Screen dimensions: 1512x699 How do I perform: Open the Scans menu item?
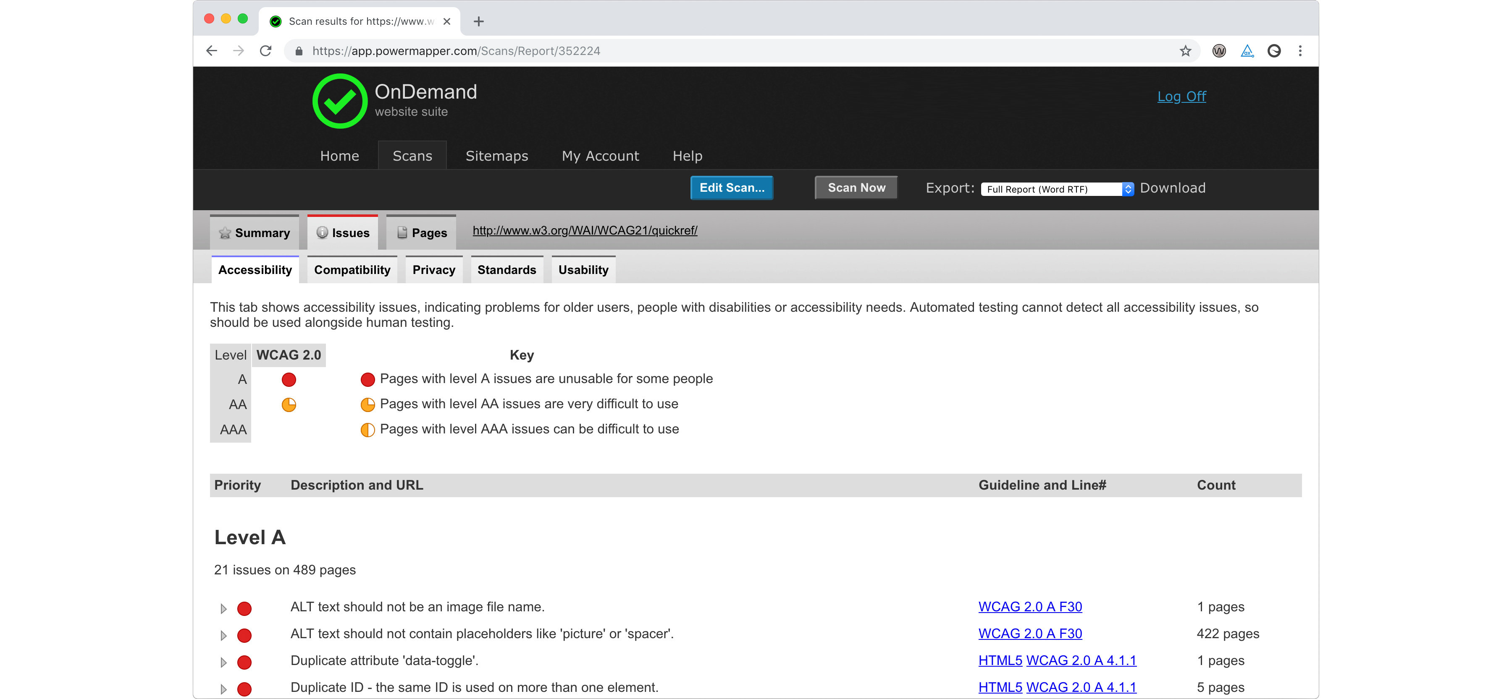(412, 155)
